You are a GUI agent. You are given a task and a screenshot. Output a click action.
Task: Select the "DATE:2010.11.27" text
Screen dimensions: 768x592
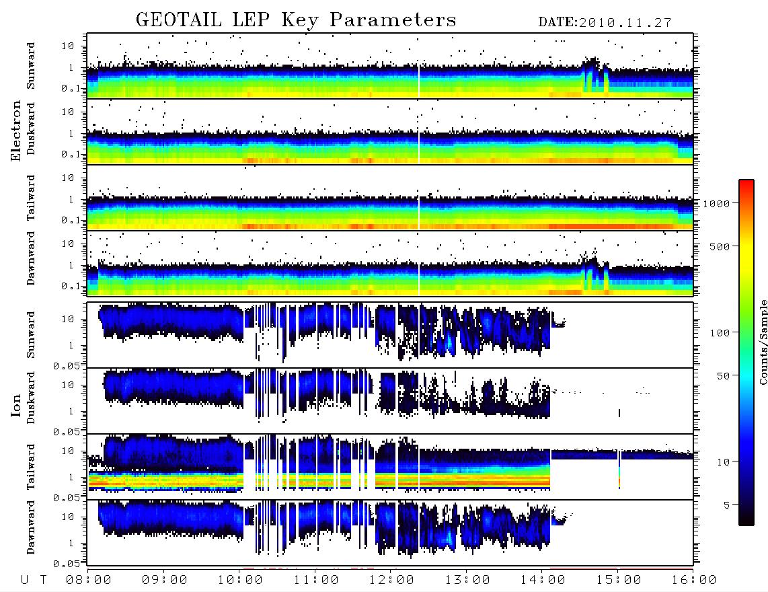tap(605, 23)
